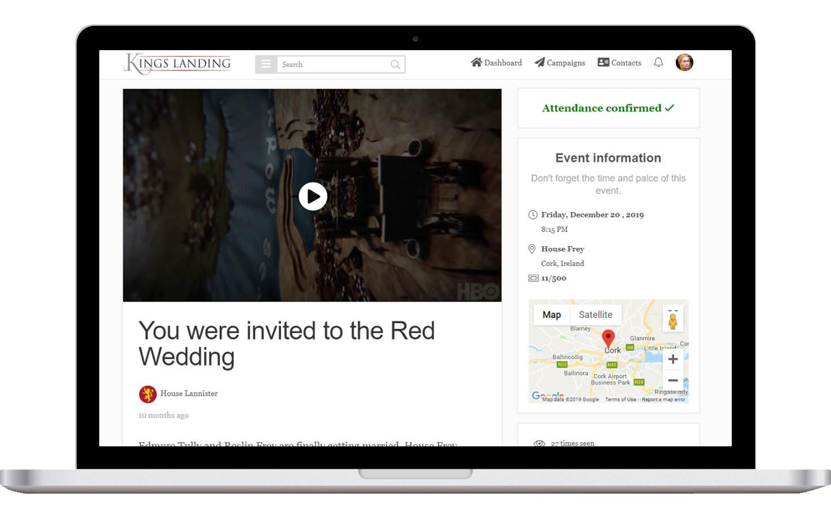Viewport: 831px width, 519px height.
Task: Click the magnifier search icon
Action: click(x=395, y=65)
